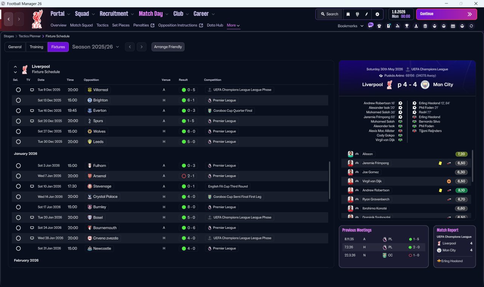Expand the More submenu dropdown
Viewport: 484px width, 287px height.
pos(233,25)
